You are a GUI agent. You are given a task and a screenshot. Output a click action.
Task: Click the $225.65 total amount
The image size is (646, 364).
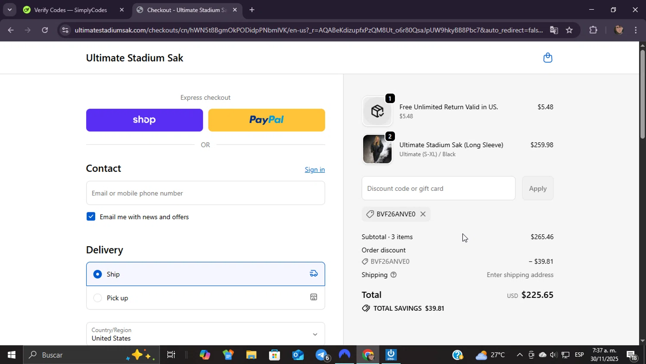[x=537, y=295]
